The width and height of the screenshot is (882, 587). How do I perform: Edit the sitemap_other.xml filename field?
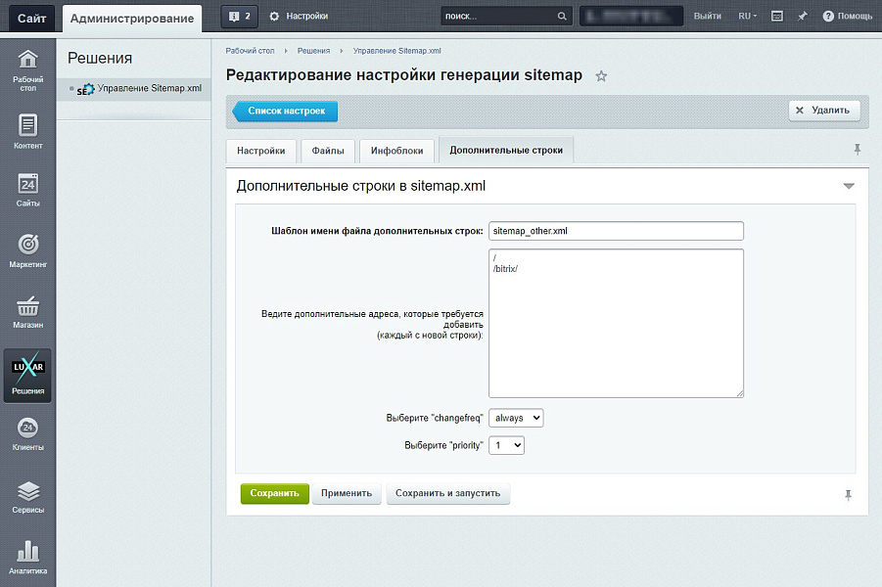pos(617,231)
